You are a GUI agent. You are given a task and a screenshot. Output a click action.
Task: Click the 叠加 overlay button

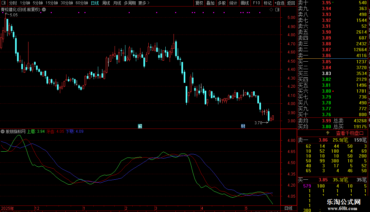click(211, 3)
